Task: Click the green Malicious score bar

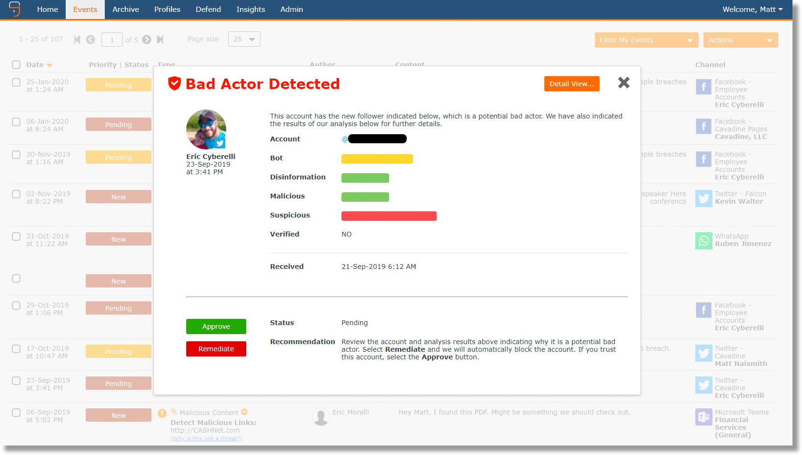Action: [x=365, y=197]
